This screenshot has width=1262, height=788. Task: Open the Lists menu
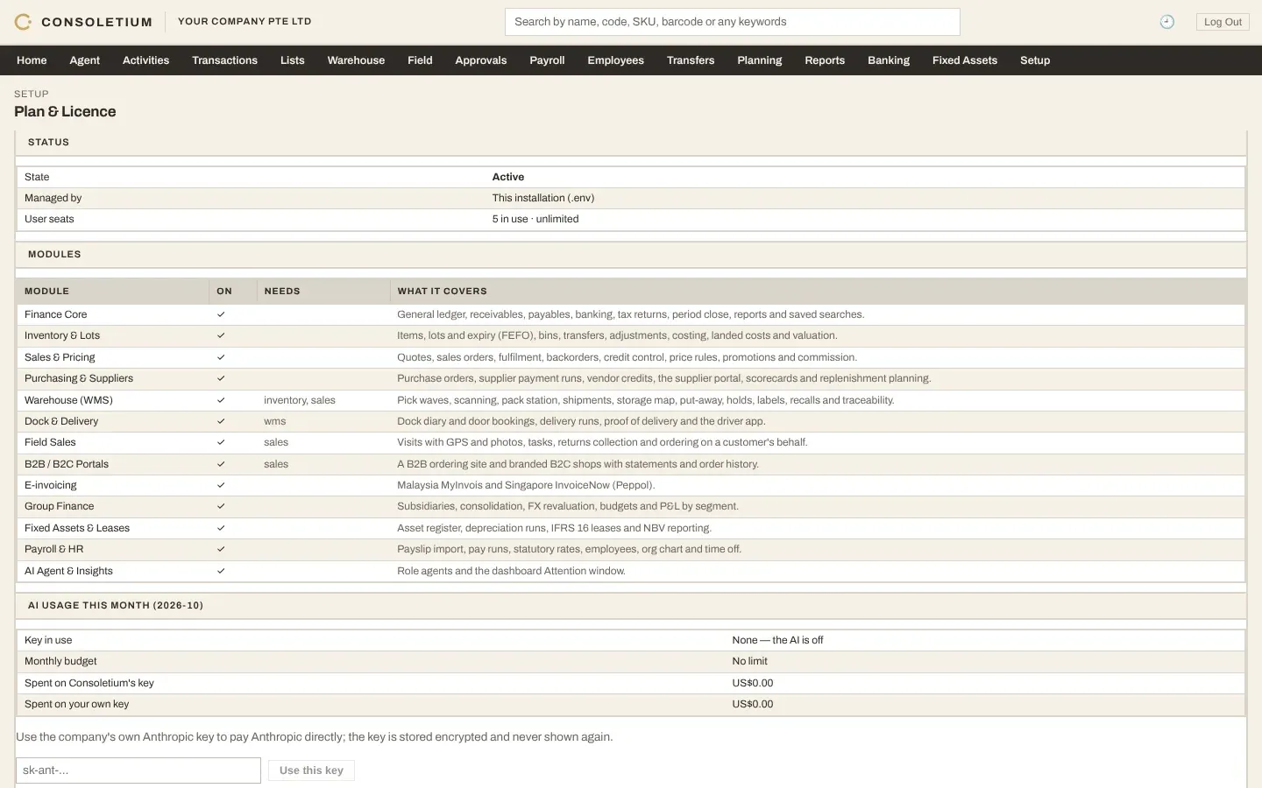[x=293, y=60]
